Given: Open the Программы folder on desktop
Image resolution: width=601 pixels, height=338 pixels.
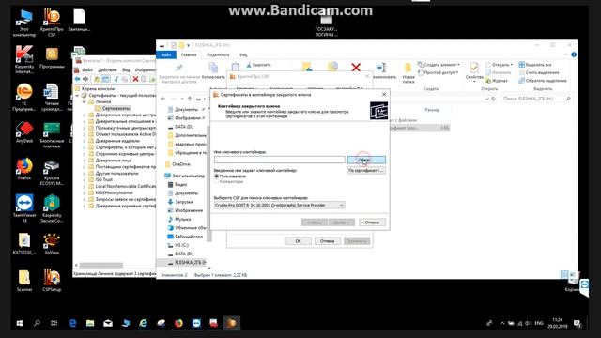Looking at the screenshot, I should (52, 58).
